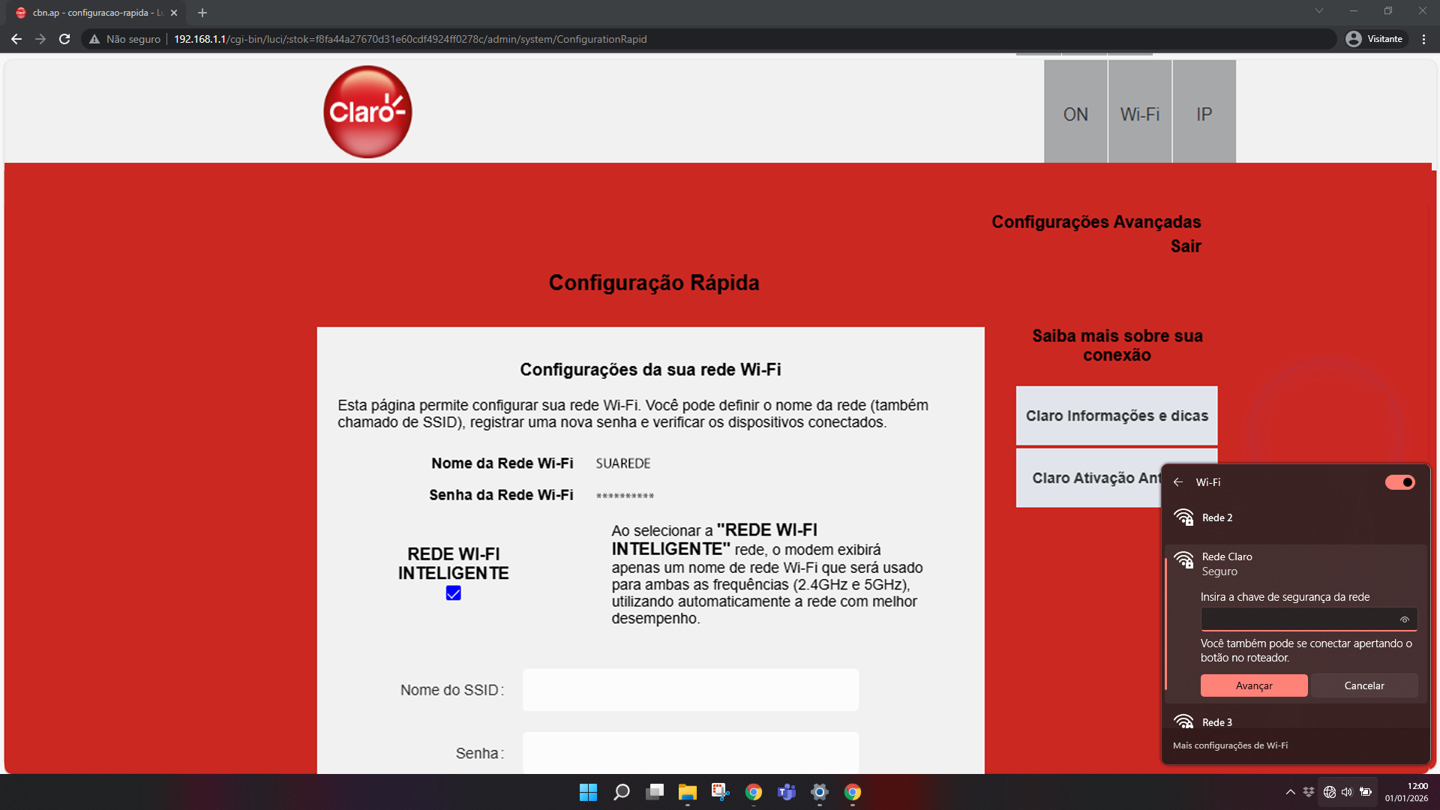The height and width of the screenshot is (810, 1440).
Task: Open Configurações Avançadas link
Action: [1096, 222]
